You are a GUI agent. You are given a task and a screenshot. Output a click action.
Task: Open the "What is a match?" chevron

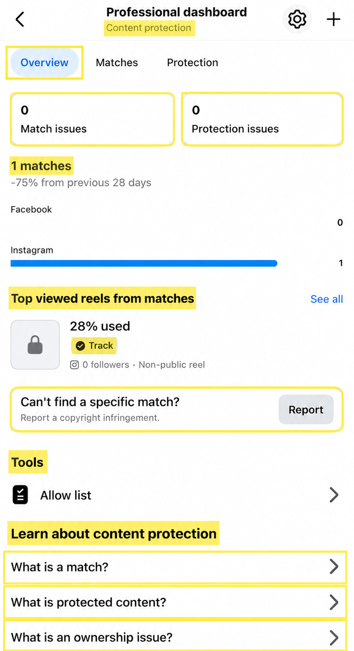[334, 567]
